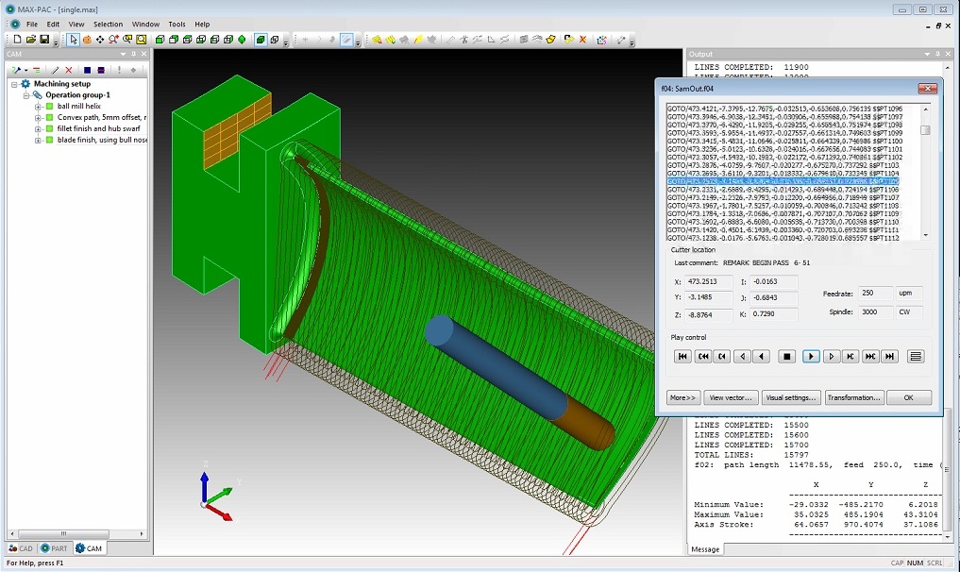The image size is (960, 572).
Task: Open CAM panel header dropdown arrow
Action: [x=123, y=54]
